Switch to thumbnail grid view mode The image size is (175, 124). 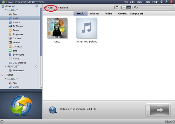129,8
